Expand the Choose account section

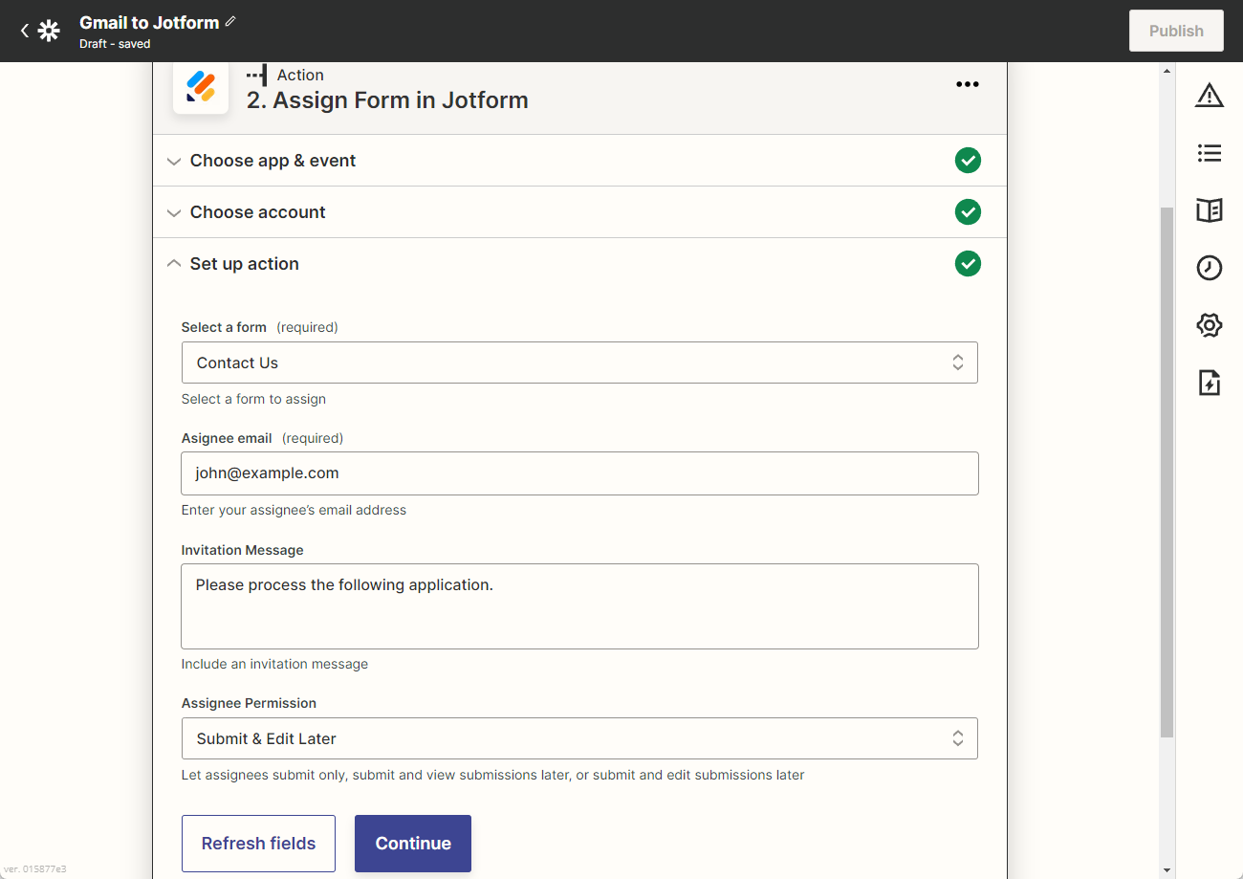pos(257,212)
